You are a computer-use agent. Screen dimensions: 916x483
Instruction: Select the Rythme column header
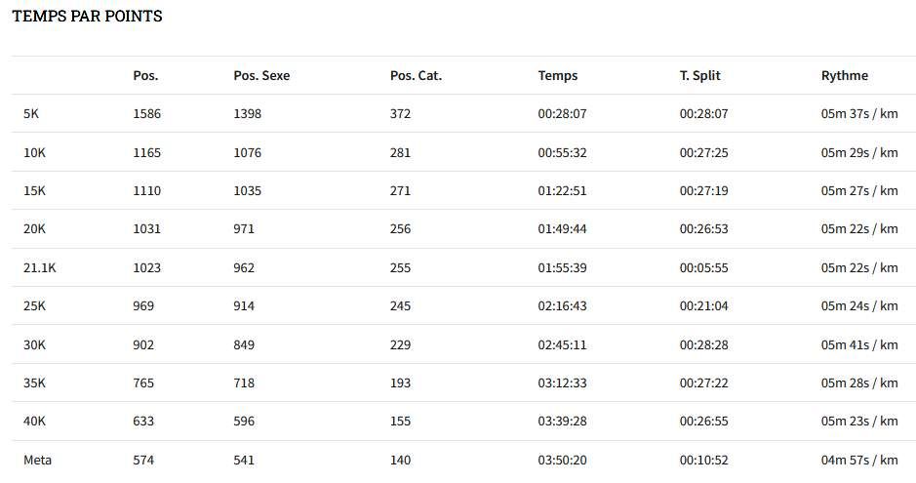click(x=844, y=75)
